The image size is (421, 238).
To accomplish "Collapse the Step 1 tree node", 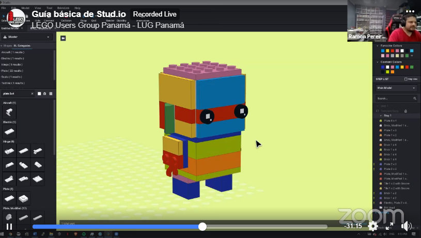I will point(381,116).
